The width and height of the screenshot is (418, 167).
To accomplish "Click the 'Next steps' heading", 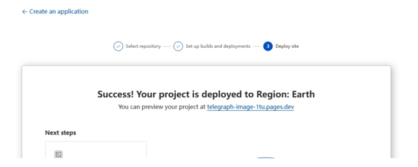I will point(60,133).
